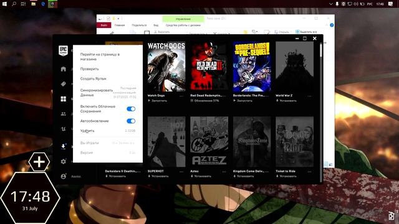399x224 pixels.
Task: Open File Explorer from the taskbar
Action: coord(33,4)
